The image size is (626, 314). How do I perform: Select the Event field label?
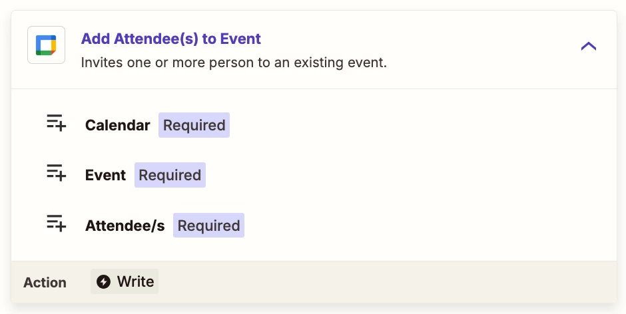pyautogui.click(x=105, y=175)
